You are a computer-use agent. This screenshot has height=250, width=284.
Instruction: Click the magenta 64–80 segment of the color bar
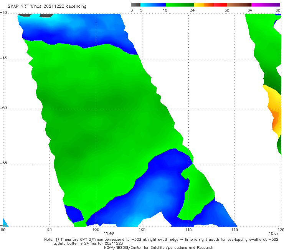266,5
